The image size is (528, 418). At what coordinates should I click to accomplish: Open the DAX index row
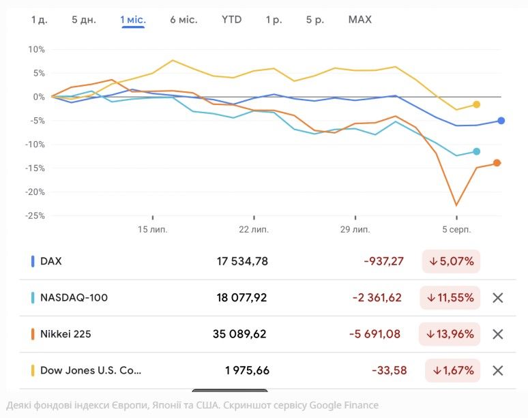(51, 261)
